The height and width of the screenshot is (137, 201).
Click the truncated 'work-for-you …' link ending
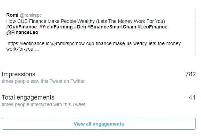[x=23, y=49]
